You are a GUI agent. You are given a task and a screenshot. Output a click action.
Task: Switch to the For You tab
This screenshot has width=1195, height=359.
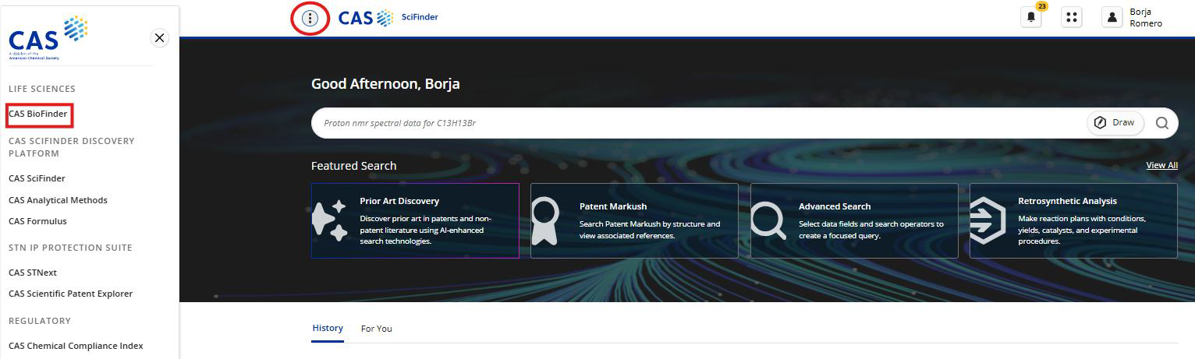376,329
